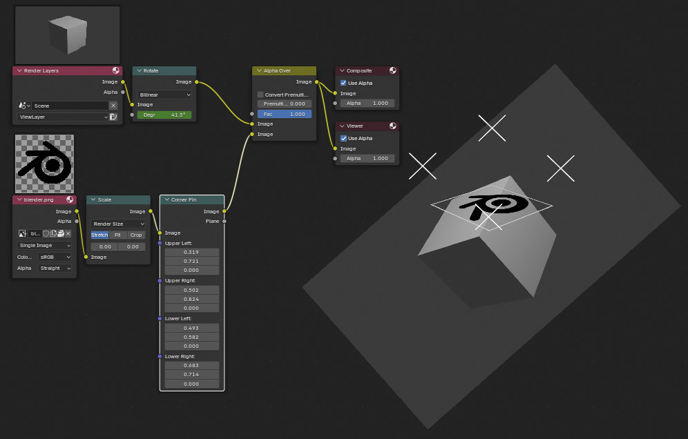Click Upper Left X value 0.319

pos(192,252)
